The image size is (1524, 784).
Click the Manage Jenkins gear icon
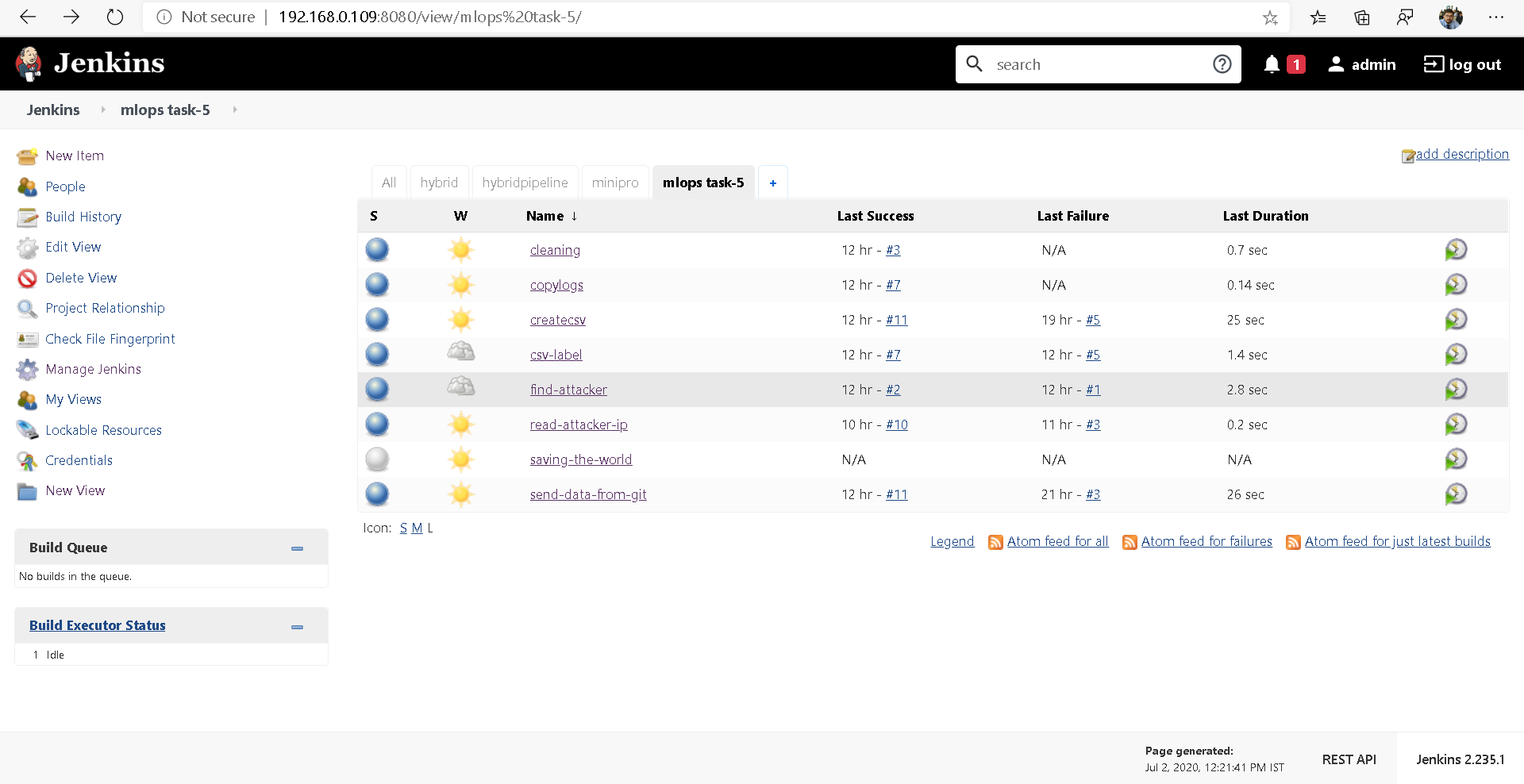(27, 369)
